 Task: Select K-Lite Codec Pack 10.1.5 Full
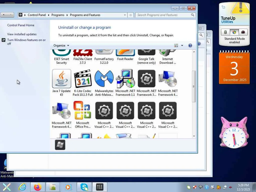pos(83,83)
